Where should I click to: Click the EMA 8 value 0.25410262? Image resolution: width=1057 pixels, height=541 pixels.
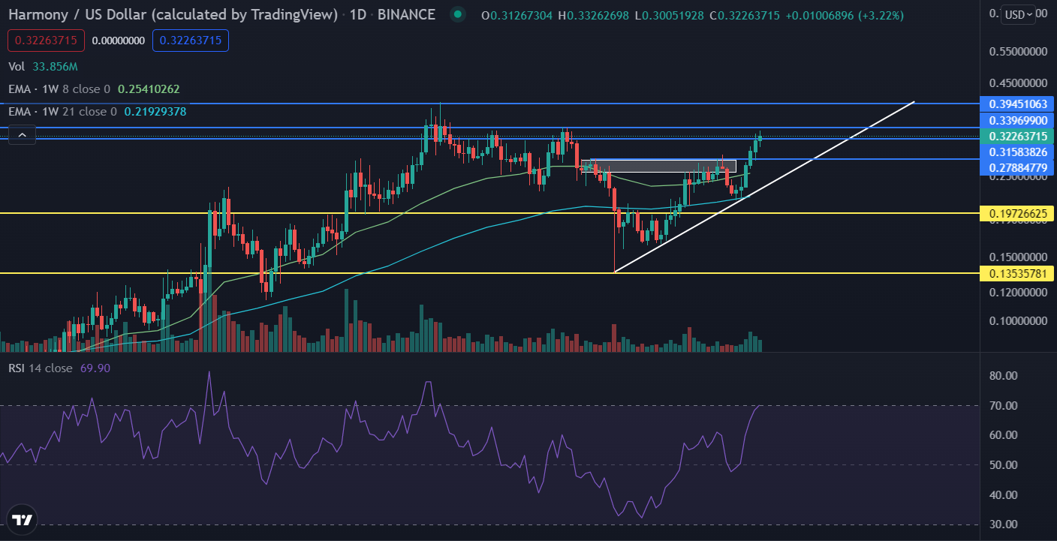pyautogui.click(x=149, y=89)
